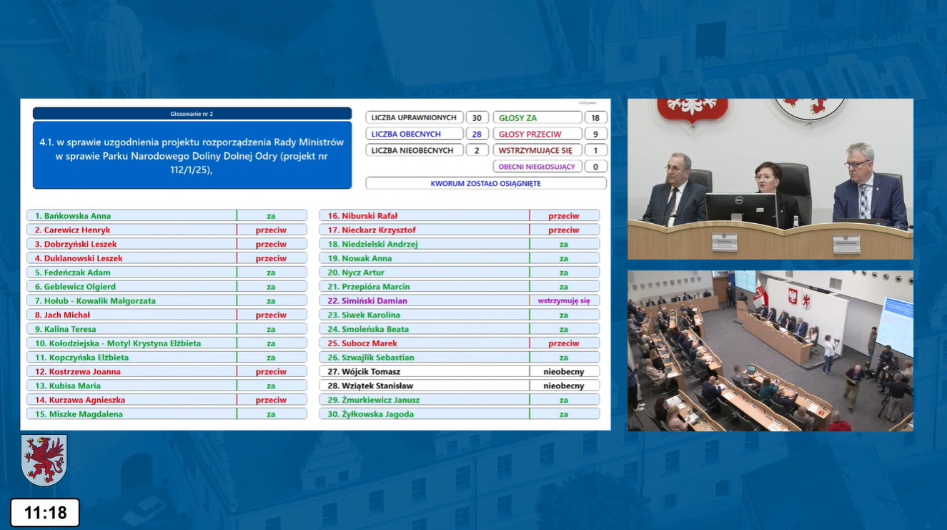Click the LICZBA NIEOBECNYCH label
Viewport: 947px width, 530px height.
[414, 150]
